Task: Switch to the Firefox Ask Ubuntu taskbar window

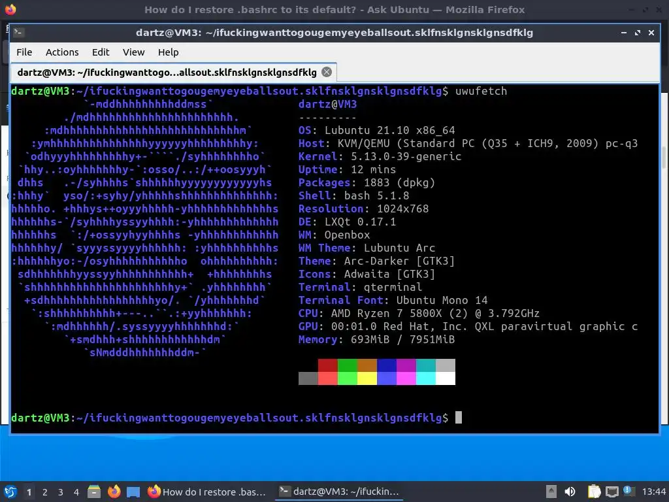Action: (207, 492)
